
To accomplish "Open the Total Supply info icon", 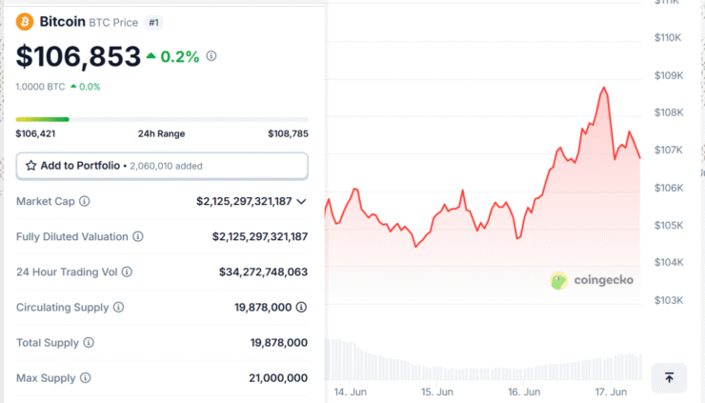I will click(x=89, y=343).
